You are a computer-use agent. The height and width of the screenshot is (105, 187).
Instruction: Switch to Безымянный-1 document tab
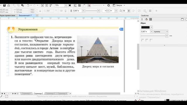pos(25,15)
